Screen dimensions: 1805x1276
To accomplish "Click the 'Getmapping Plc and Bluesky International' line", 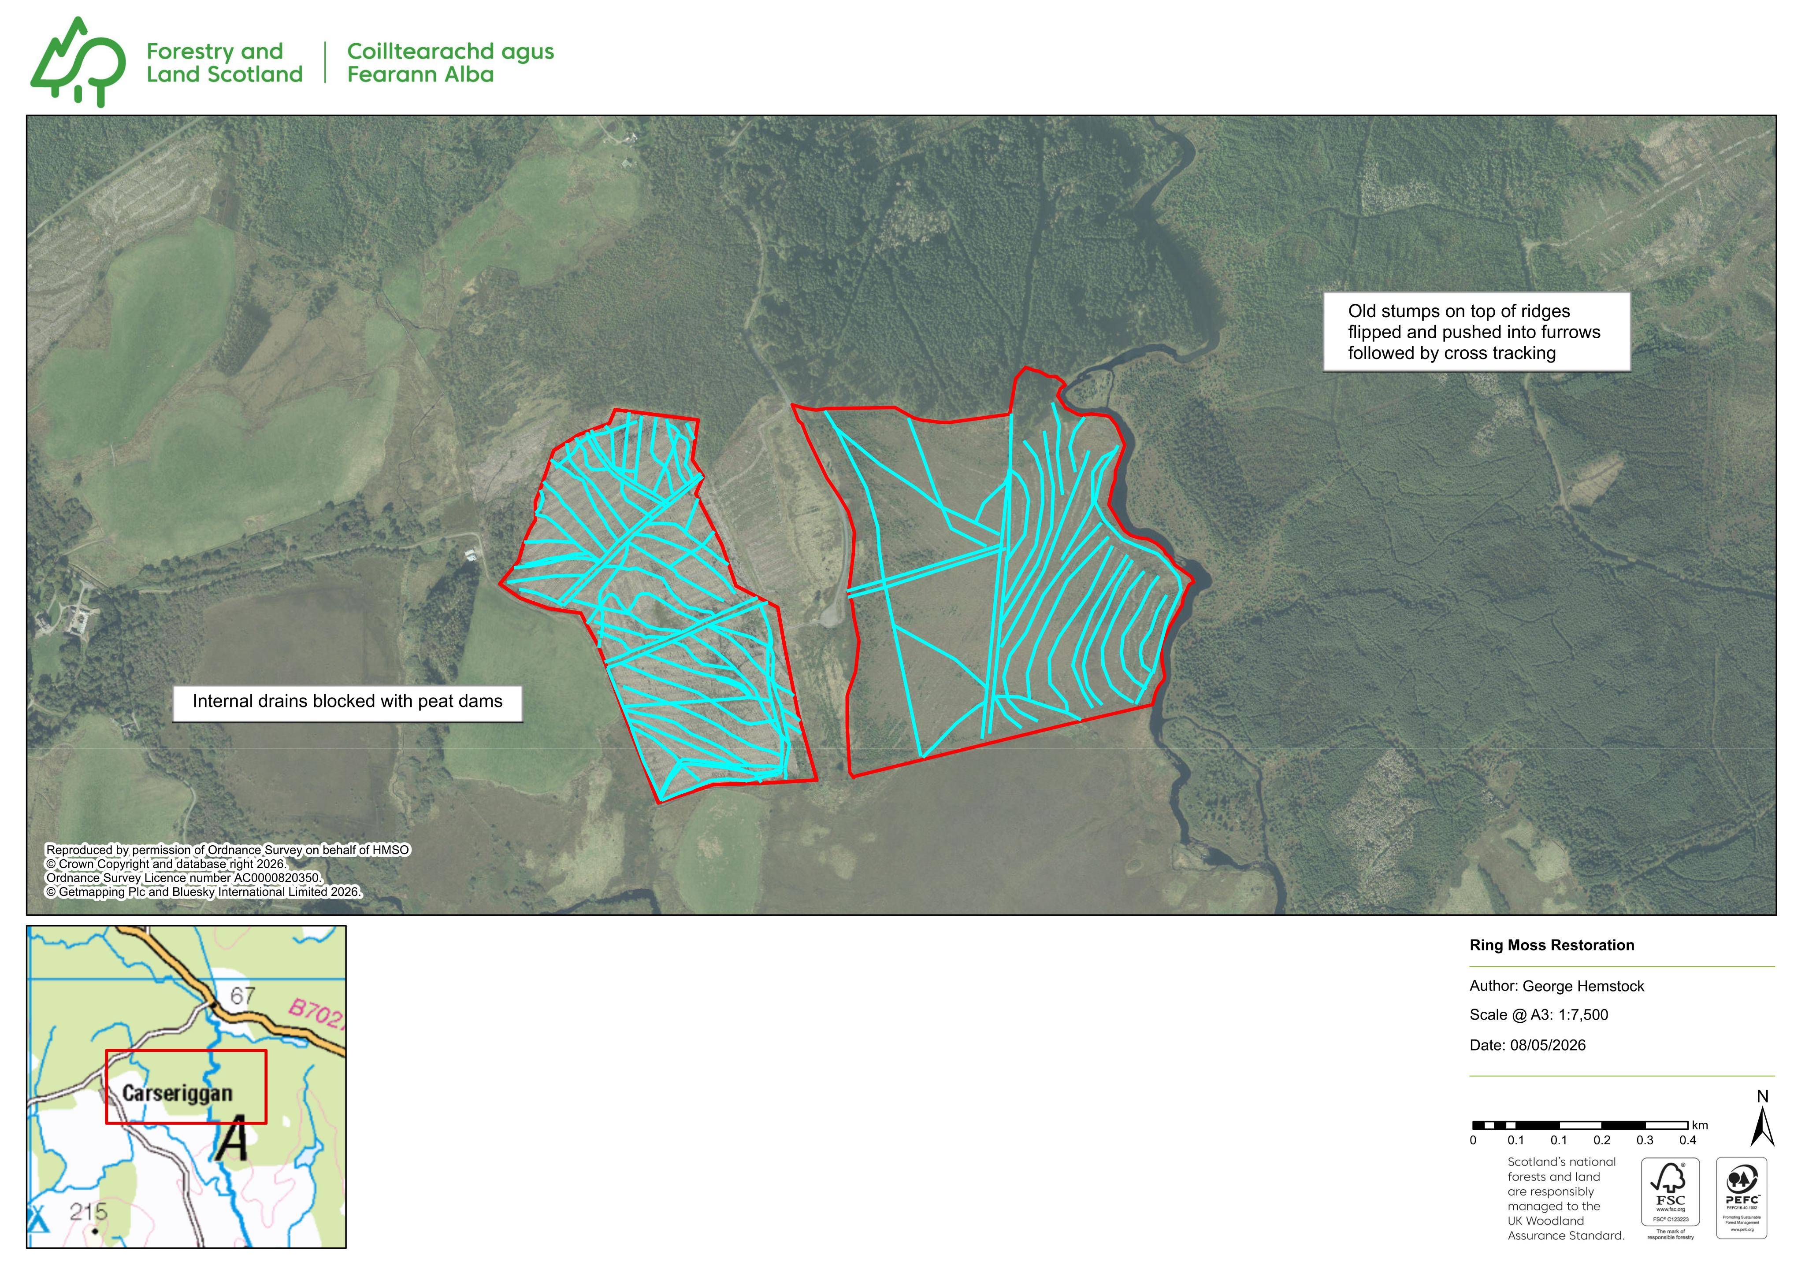I will (203, 892).
